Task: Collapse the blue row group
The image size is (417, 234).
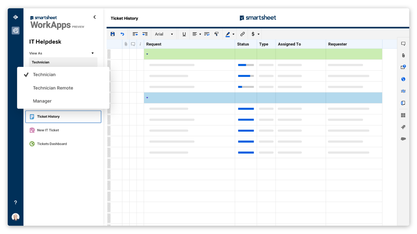Action: click(x=147, y=98)
